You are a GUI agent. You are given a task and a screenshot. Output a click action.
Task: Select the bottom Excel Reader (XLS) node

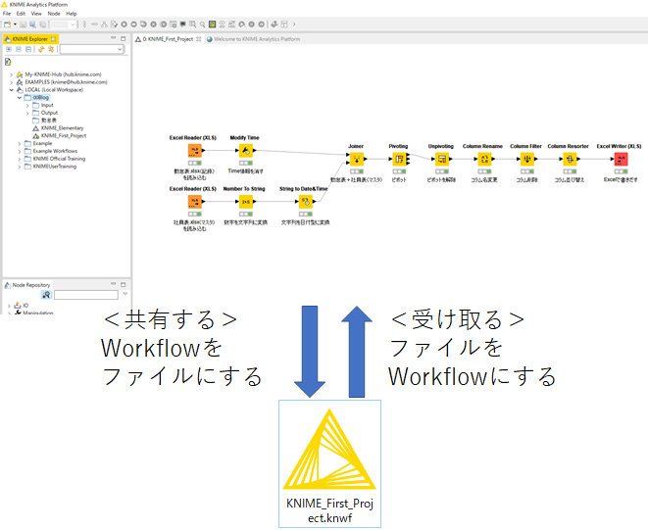[194, 202]
